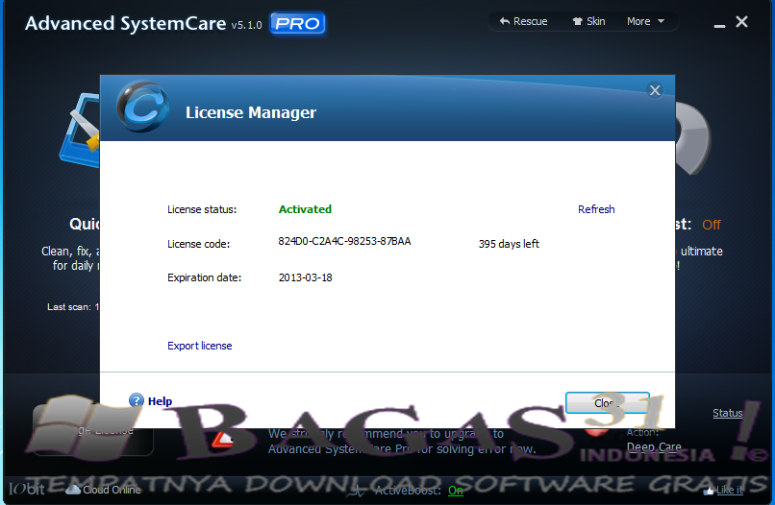The image size is (775, 505).
Task: Close the License Manager dialog with X
Action: pos(655,90)
